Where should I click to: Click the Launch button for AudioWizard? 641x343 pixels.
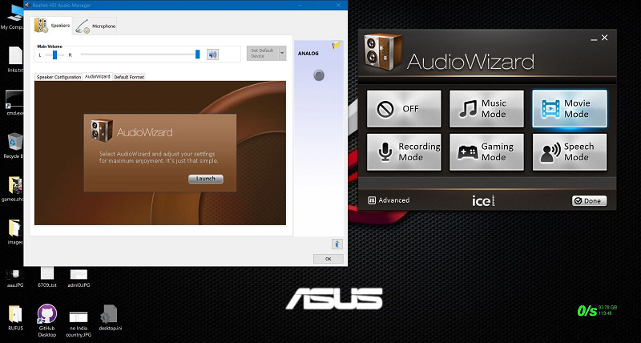click(206, 179)
